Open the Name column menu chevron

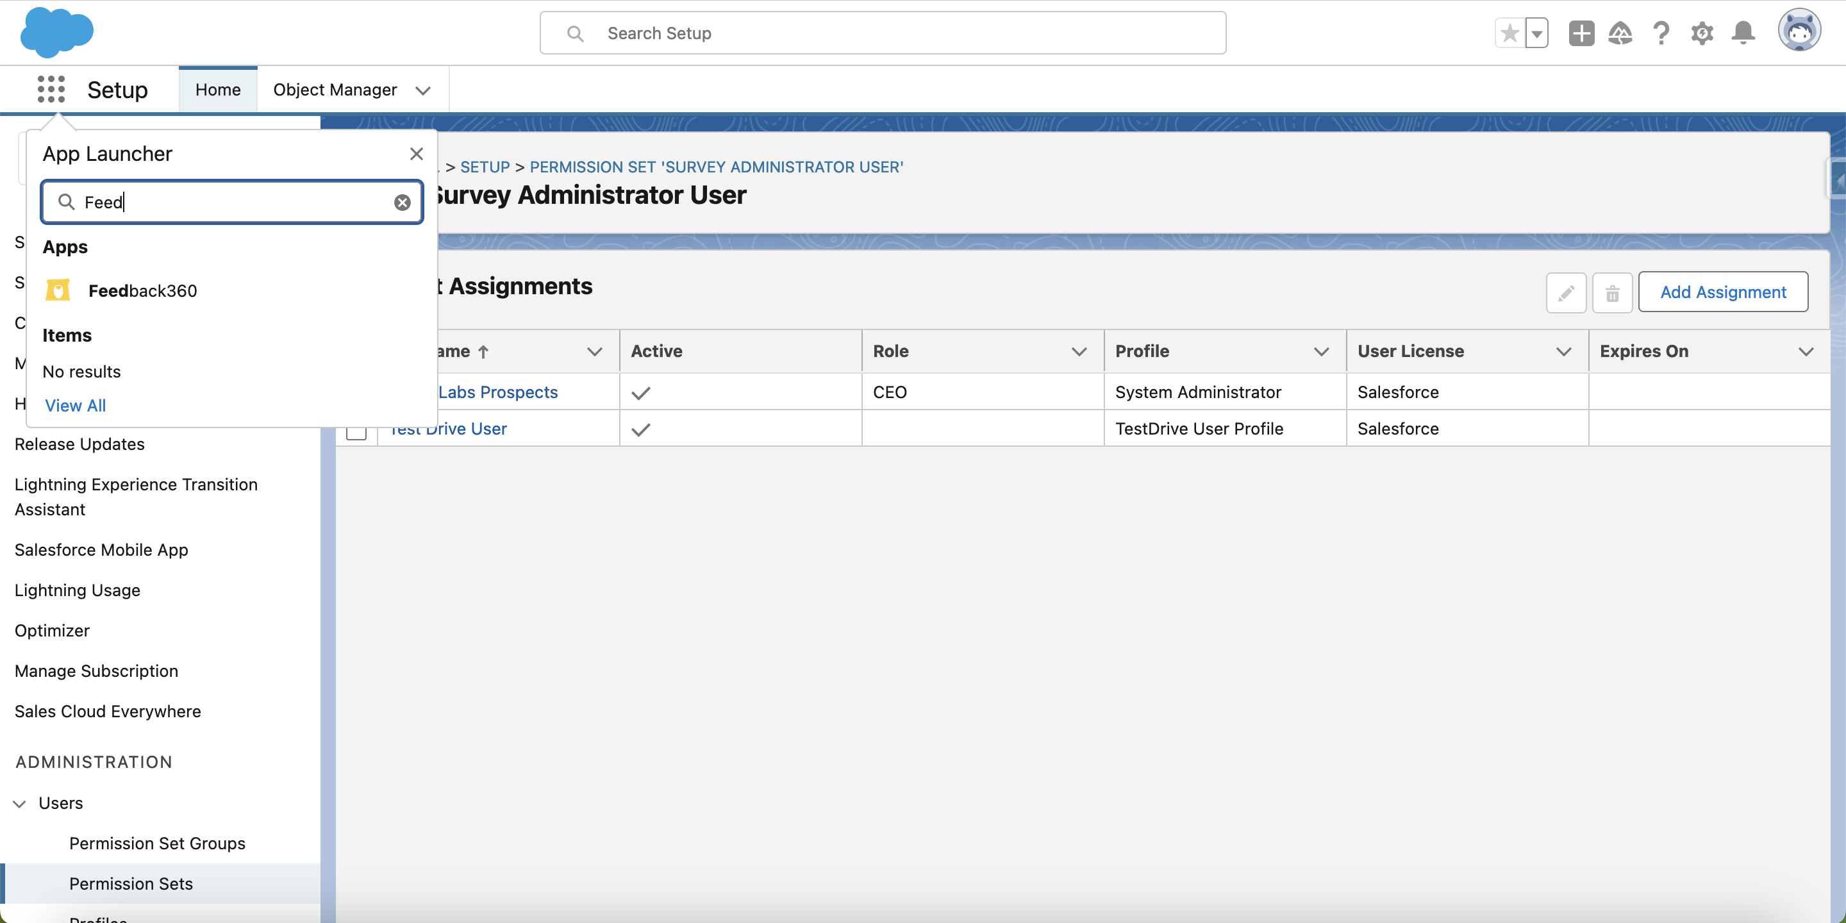tap(595, 352)
